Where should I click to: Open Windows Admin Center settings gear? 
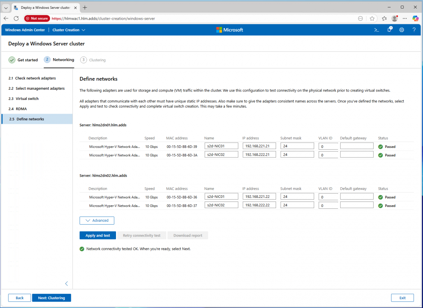pos(401,30)
